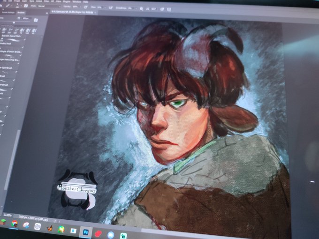Click the 33.33% zoom level field

[x=8, y=215]
